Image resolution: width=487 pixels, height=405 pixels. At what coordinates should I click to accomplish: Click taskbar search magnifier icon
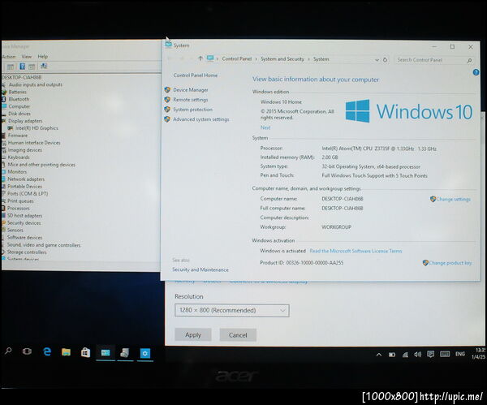(x=8, y=351)
